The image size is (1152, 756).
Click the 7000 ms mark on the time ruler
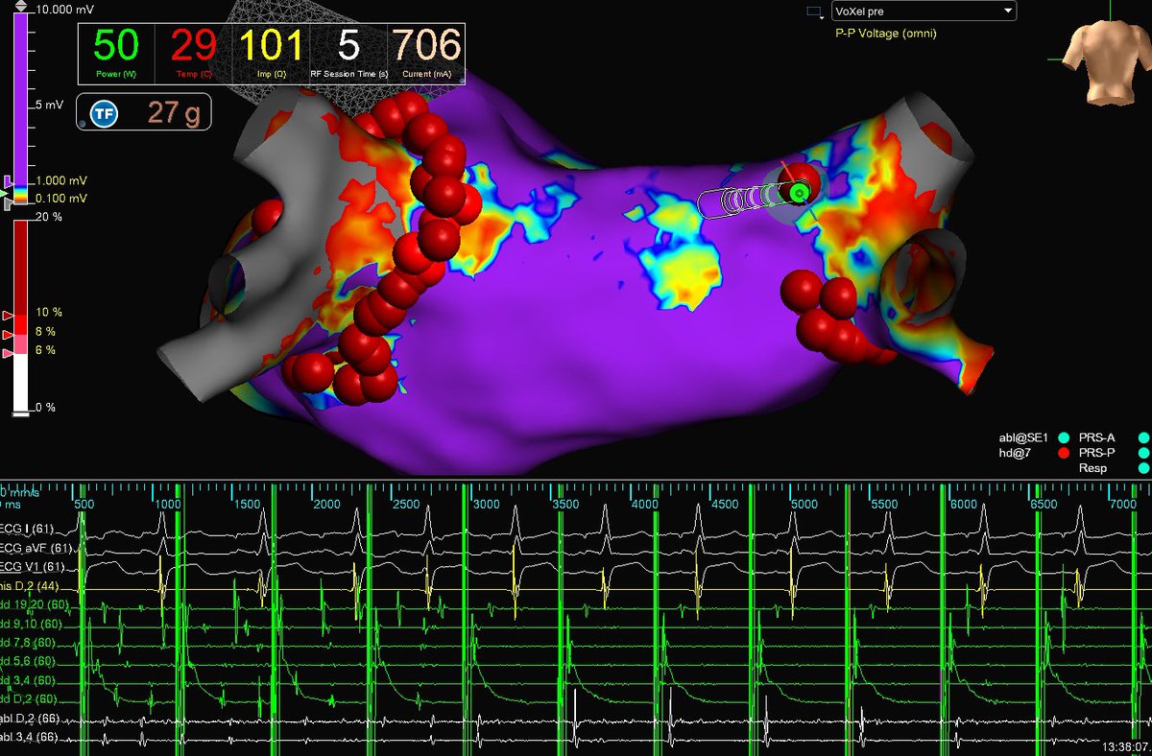pos(1122,505)
